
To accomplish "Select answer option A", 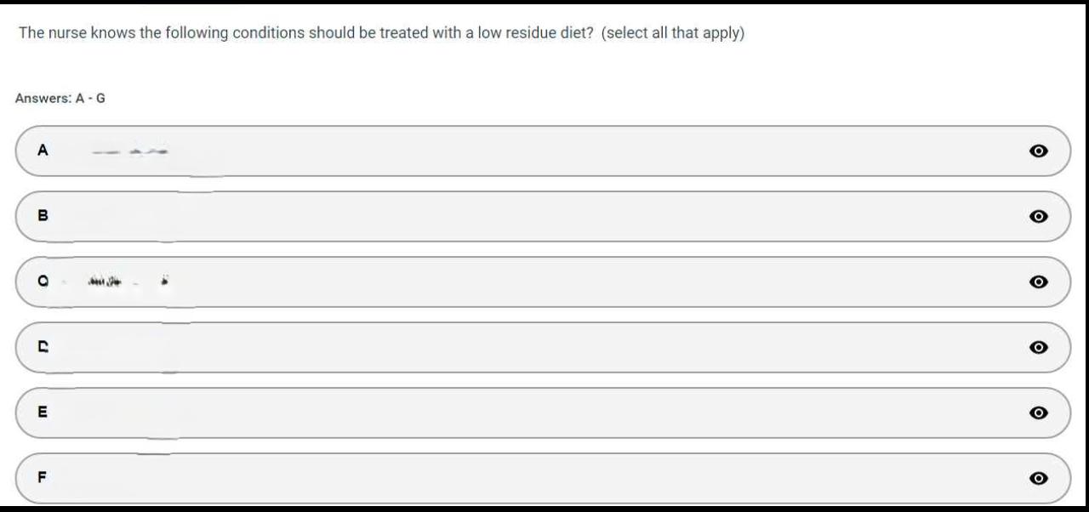I will (x=543, y=151).
